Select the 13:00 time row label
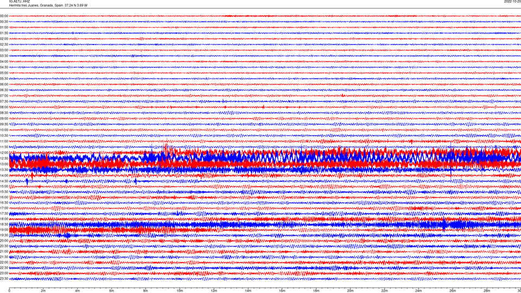This screenshot has height=293, width=521. tap(4, 164)
